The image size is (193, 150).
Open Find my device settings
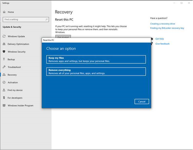[x=15, y=90]
